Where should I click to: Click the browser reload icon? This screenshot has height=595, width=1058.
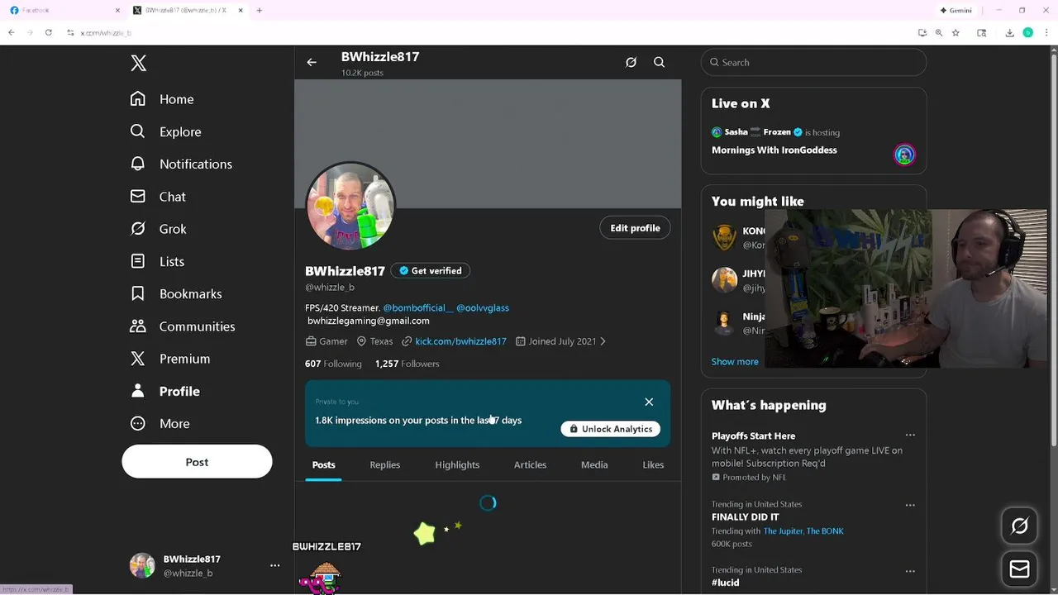[48, 32]
